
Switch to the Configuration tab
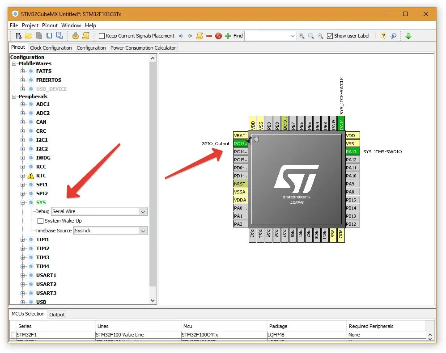[x=91, y=48]
